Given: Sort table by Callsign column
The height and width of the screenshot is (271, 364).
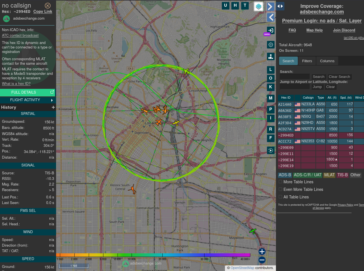Looking at the screenshot, I should (308, 98).
